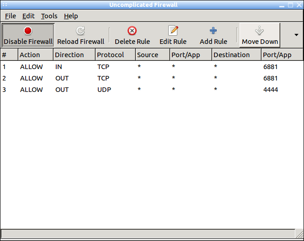
Task: Click ALLOW in rule 2 row
Action: tap(32, 78)
